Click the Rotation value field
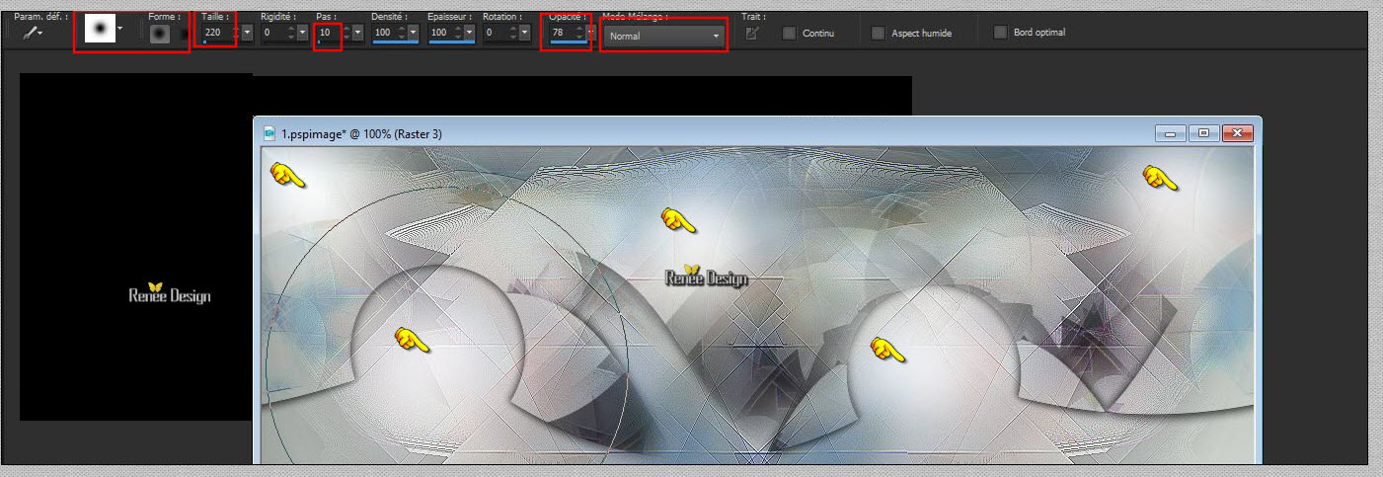This screenshot has width=1383, height=477. [497, 33]
